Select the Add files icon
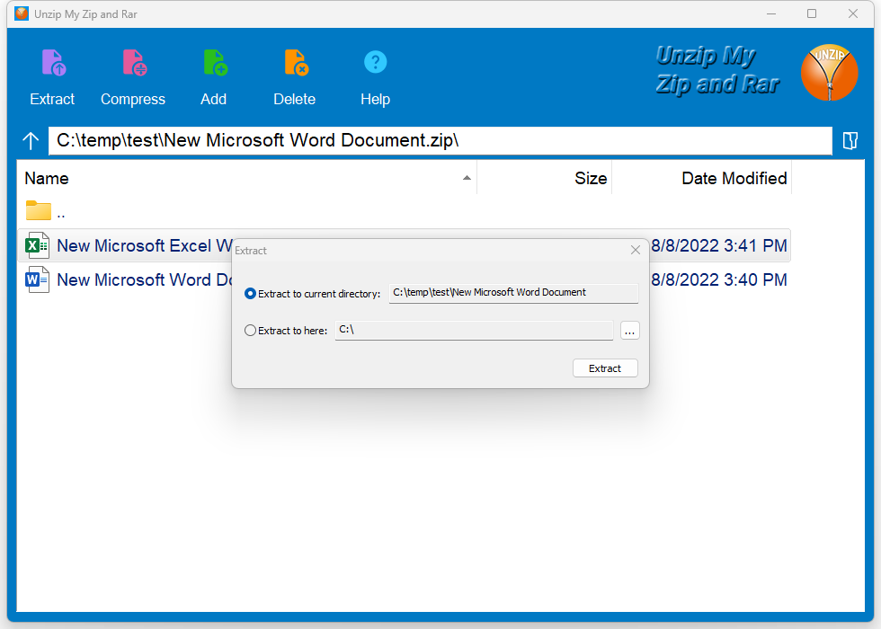 (215, 62)
